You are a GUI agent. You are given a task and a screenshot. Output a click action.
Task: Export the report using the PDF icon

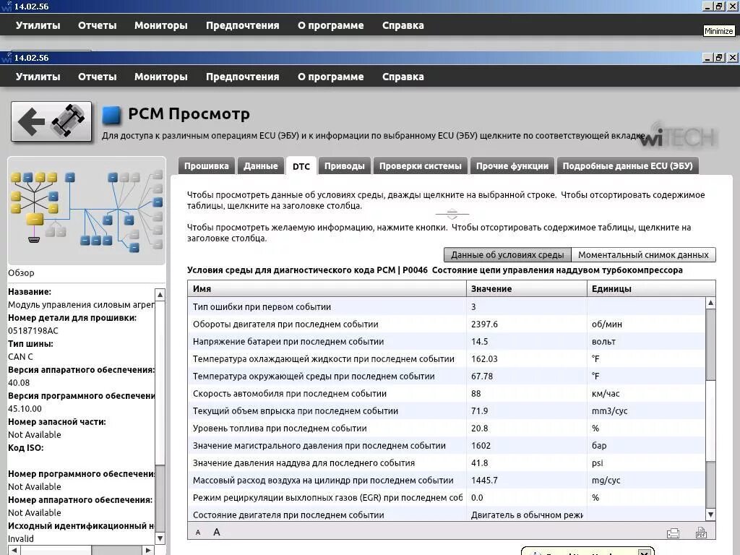pos(700,533)
